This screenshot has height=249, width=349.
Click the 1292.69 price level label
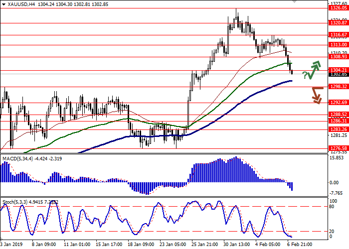[x=338, y=103]
